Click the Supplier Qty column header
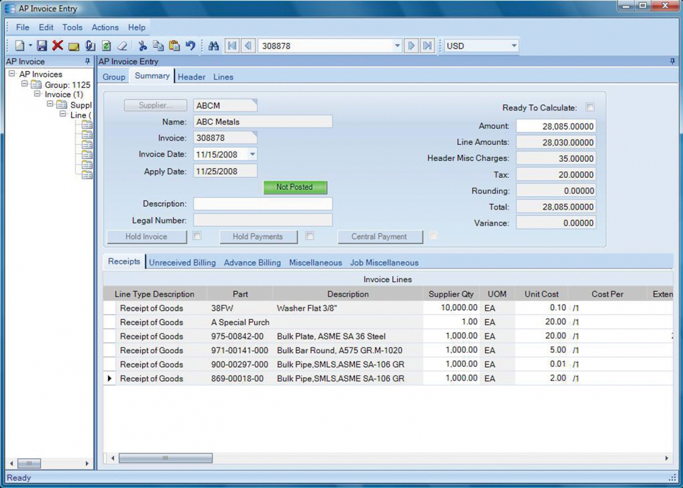683x488 pixels. point(451,294)
